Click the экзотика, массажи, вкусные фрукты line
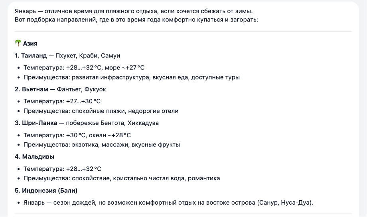Viewport: 367px width, 217px height. [101, 145]
